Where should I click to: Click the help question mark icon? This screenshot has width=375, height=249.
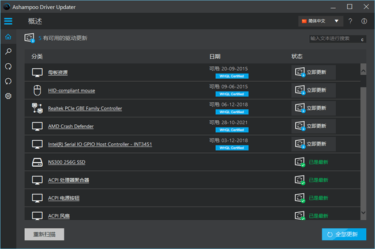pos(350,21)
